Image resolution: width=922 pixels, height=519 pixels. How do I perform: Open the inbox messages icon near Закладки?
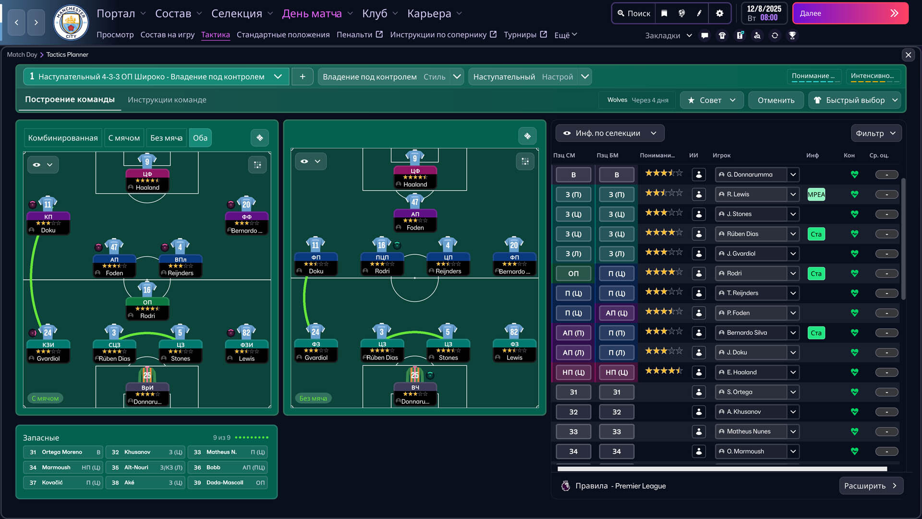click(x=704, y=35)
